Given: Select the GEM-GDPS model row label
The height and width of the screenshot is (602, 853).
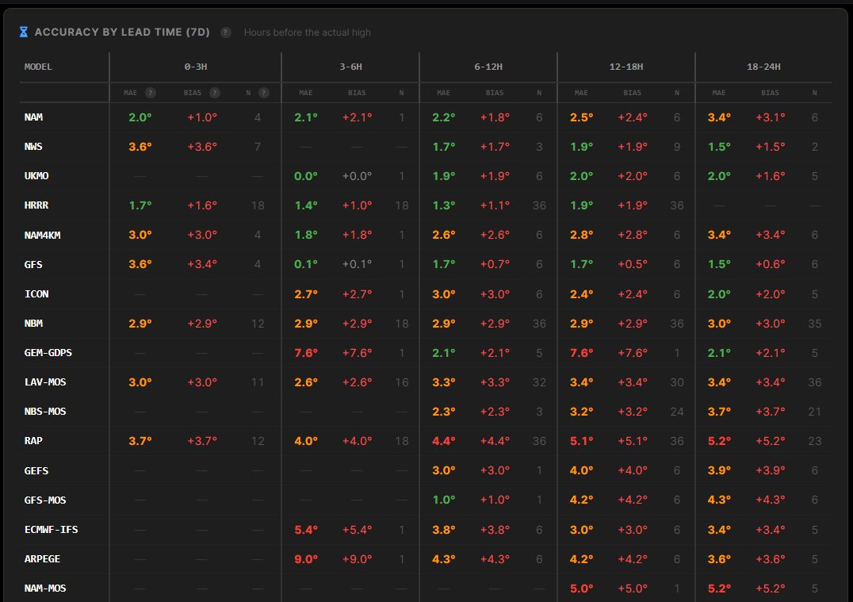Looking at the screenshot, I should (48, 353).
